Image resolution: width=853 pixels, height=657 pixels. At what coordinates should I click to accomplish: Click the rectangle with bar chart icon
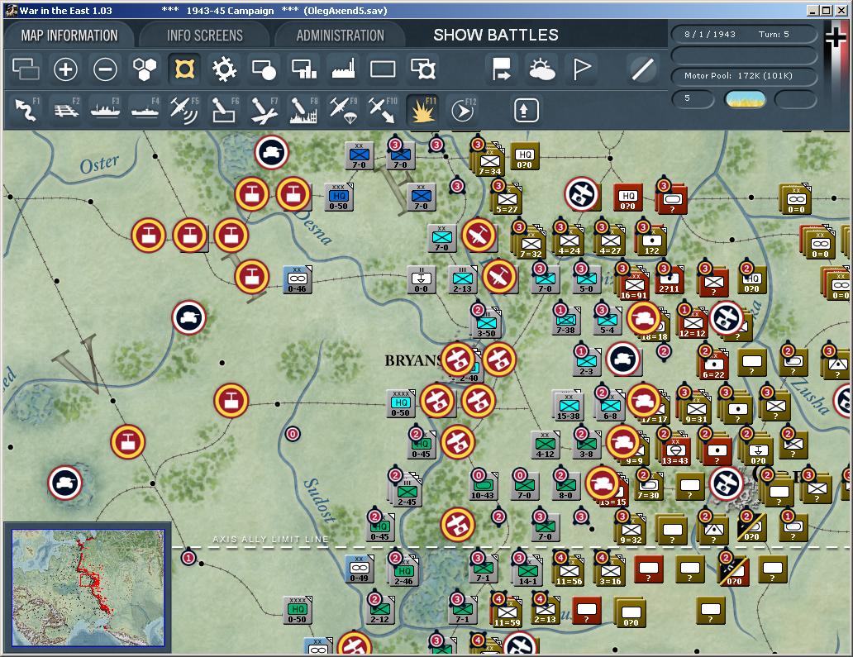304,69
